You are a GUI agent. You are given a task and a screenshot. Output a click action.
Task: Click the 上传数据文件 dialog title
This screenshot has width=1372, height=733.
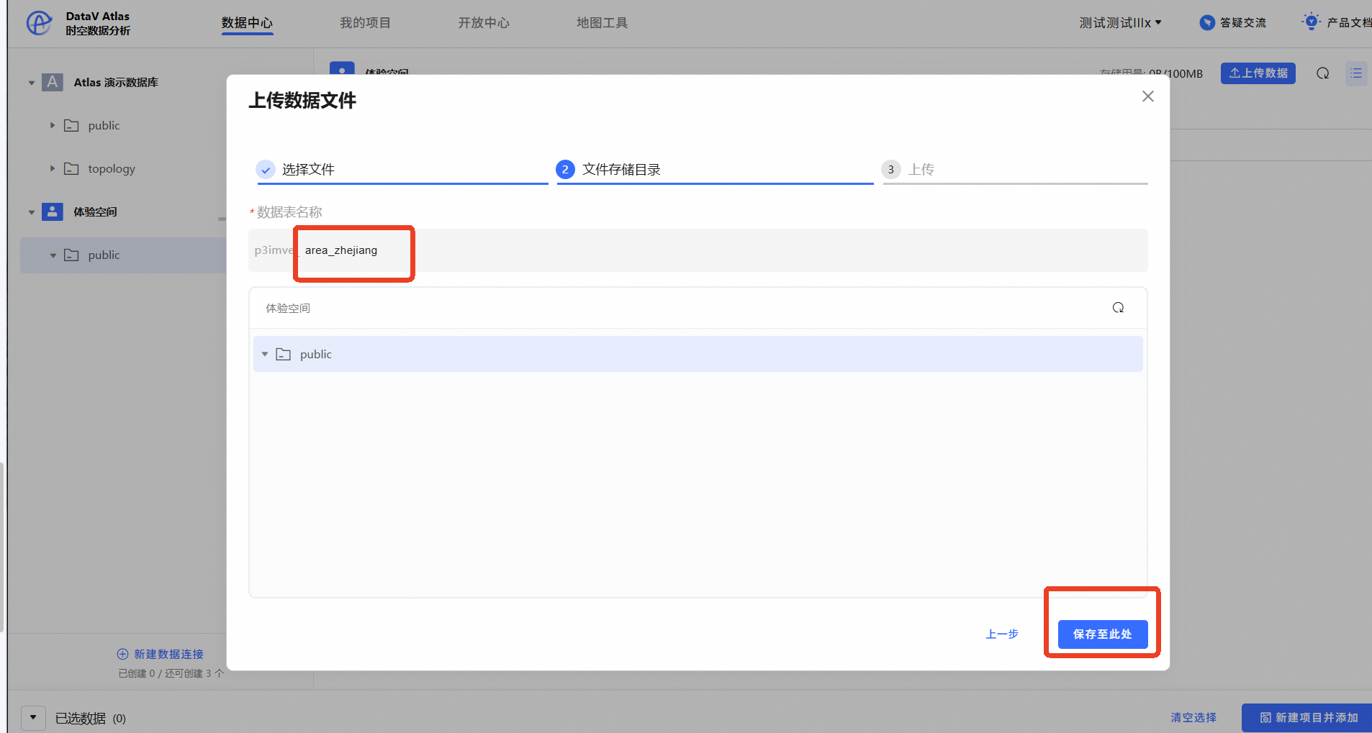tap(302, 101)
